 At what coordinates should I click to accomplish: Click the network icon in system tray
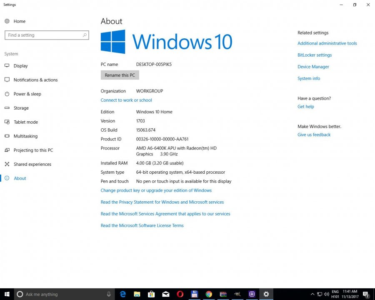(320, 294)
